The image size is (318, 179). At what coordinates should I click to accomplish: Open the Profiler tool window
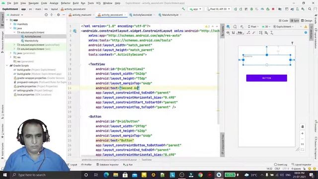[86, 165]
